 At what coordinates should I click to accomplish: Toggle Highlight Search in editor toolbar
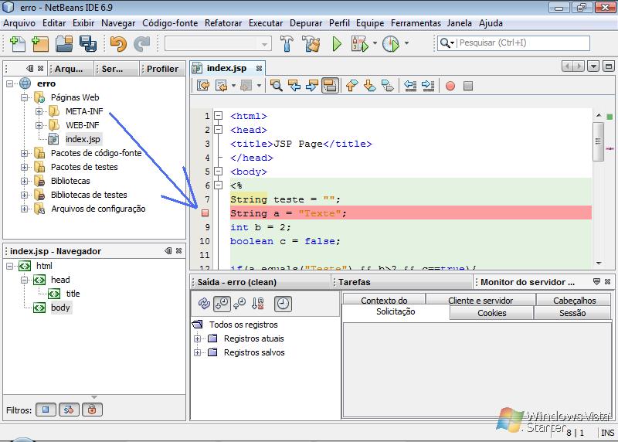pyautogui.click(x=330, y=86)
